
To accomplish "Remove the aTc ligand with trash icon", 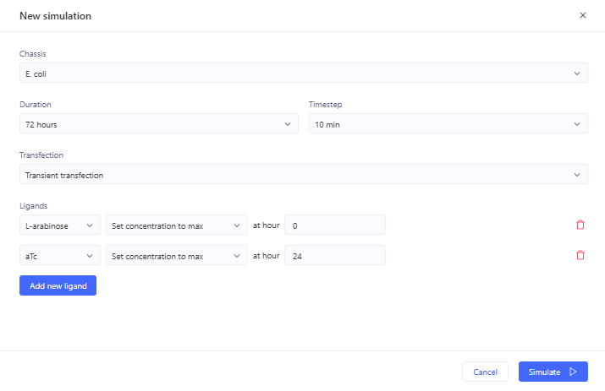I will (x=580, y=255).
